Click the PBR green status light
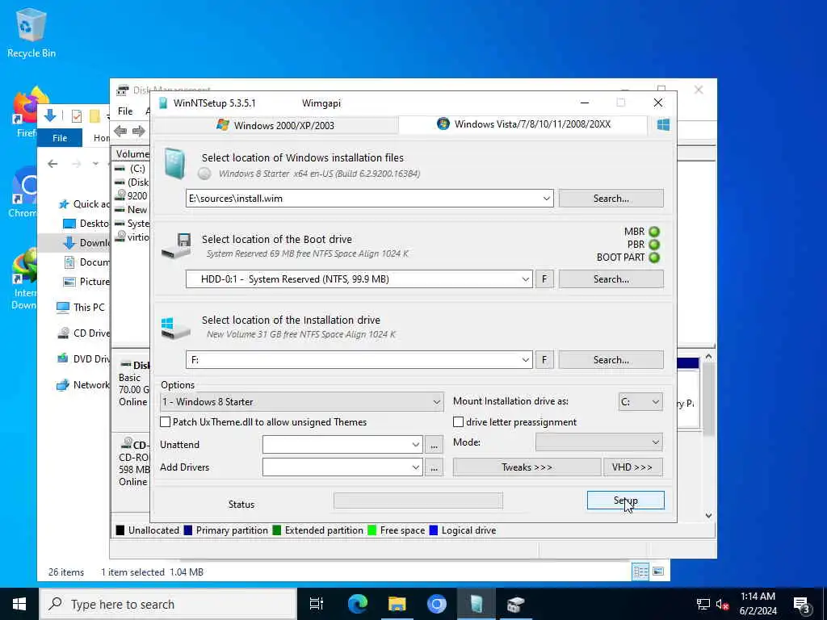The image size is (827, 620). pyautogui.click(x=654, y=245)
